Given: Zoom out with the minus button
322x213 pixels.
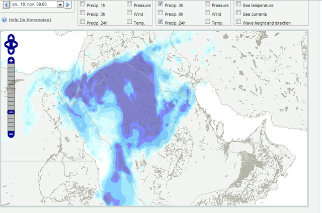Looking at the screenshot, I should 11,134.
